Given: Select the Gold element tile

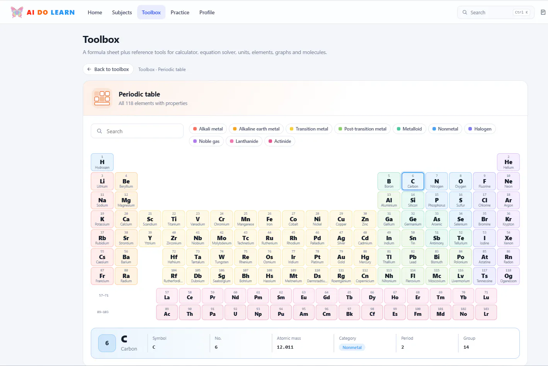Looking at the screenshot, I should click(341, 257).
